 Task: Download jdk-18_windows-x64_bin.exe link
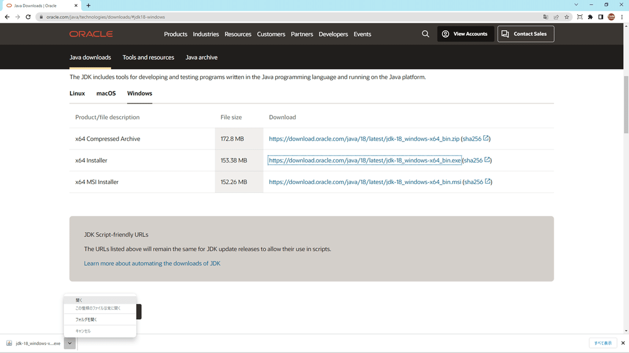[365, 161]
